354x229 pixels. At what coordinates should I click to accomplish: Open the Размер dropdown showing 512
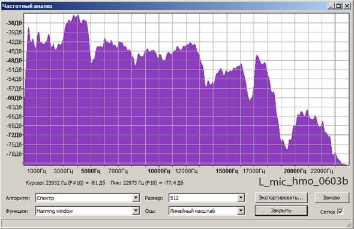click(x=206, y=198)
